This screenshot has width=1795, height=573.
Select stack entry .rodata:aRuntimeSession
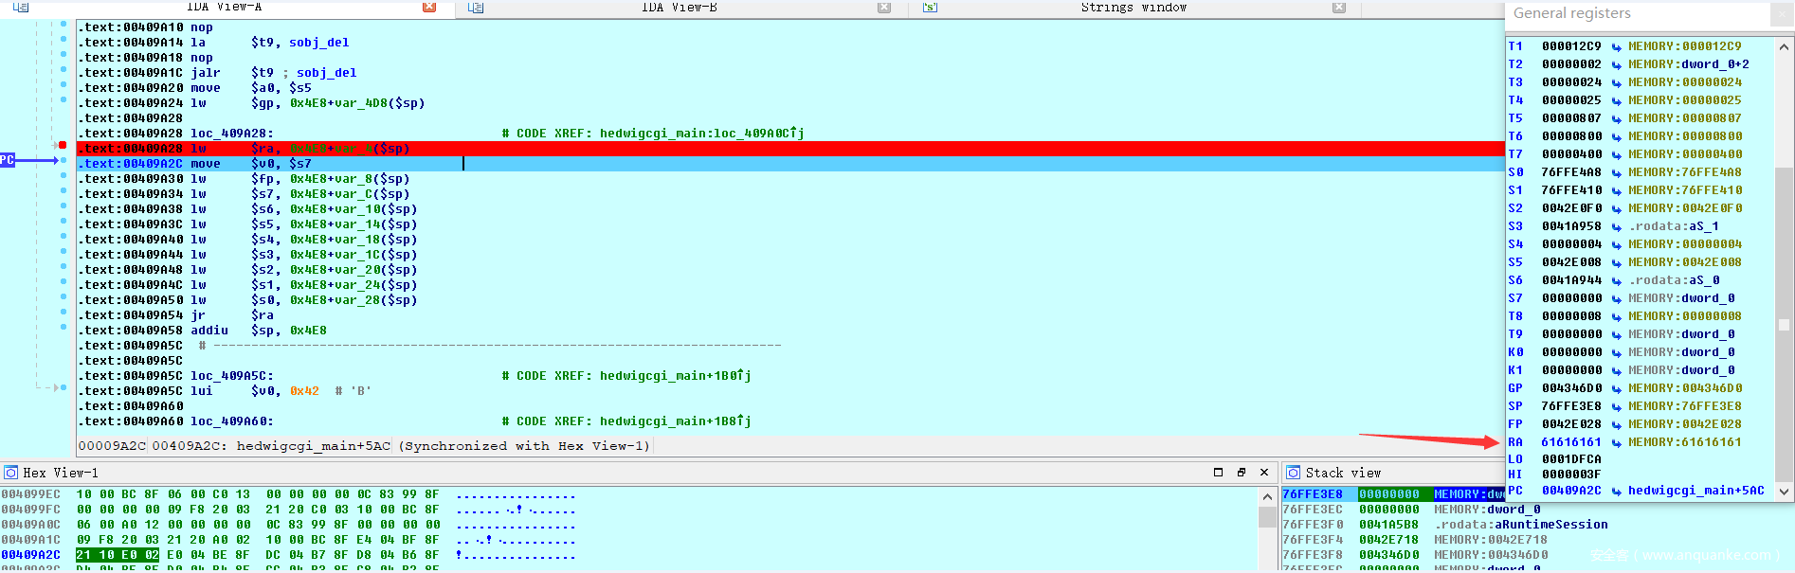1521,525
